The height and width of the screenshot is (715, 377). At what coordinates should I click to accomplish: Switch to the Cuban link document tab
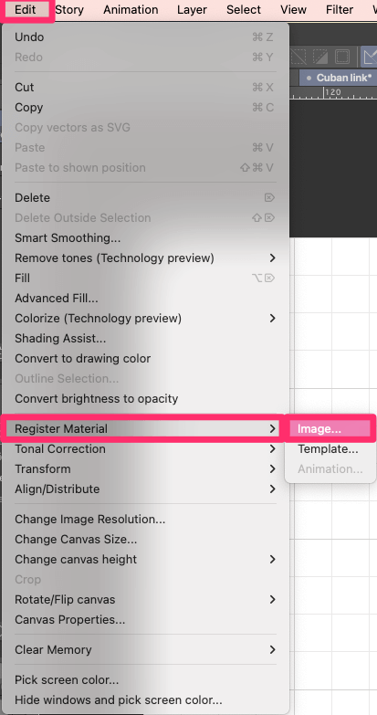[x=339, y=78]
